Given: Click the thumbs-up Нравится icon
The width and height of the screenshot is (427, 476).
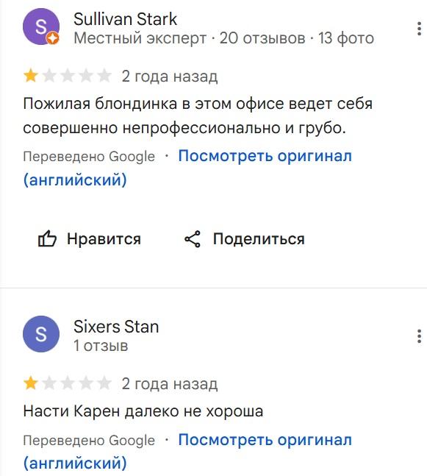Looking at the screenshot, I should point(47,238).
